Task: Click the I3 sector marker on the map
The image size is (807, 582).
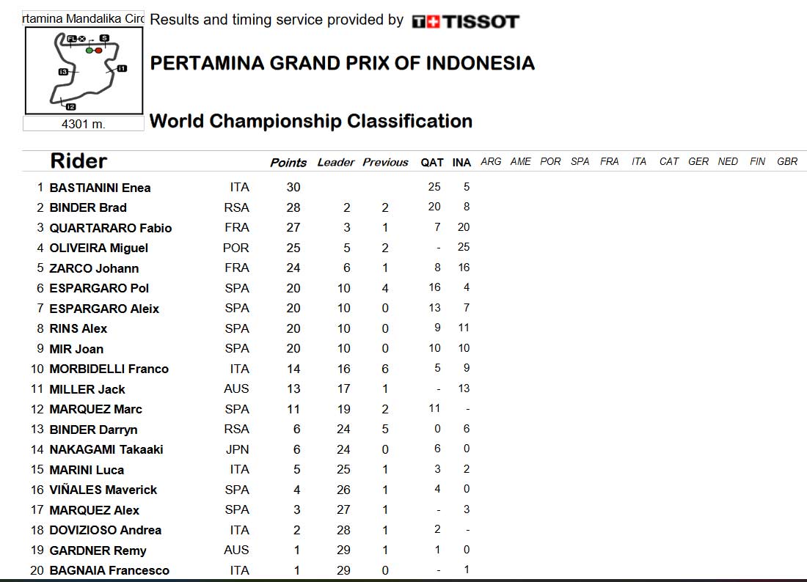Action: [63, 72]
